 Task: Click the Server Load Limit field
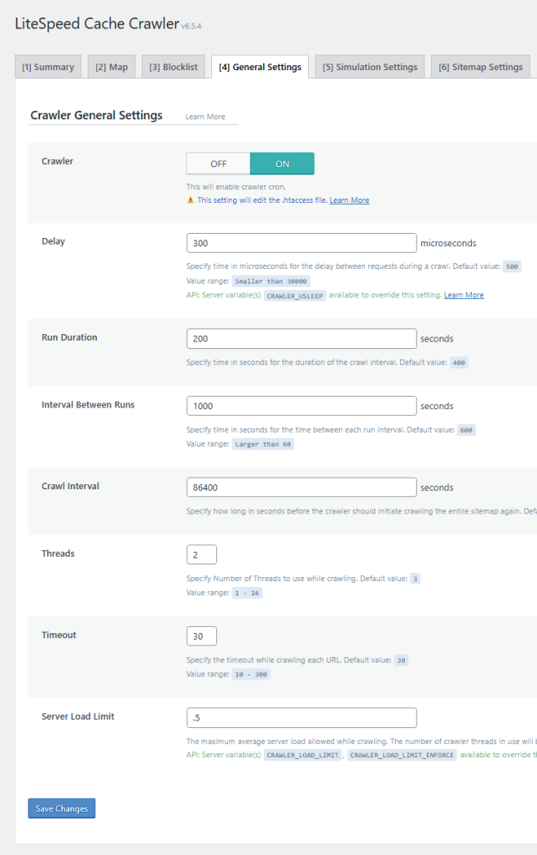[301, 717]
